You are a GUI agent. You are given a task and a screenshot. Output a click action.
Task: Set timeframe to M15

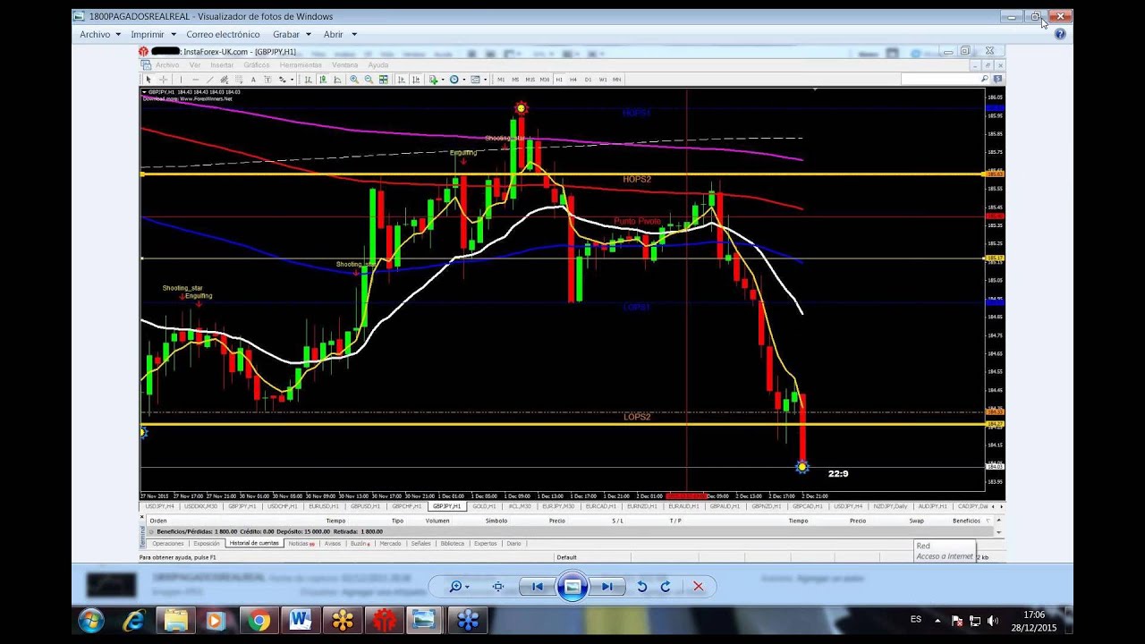[x=530, y=80]
